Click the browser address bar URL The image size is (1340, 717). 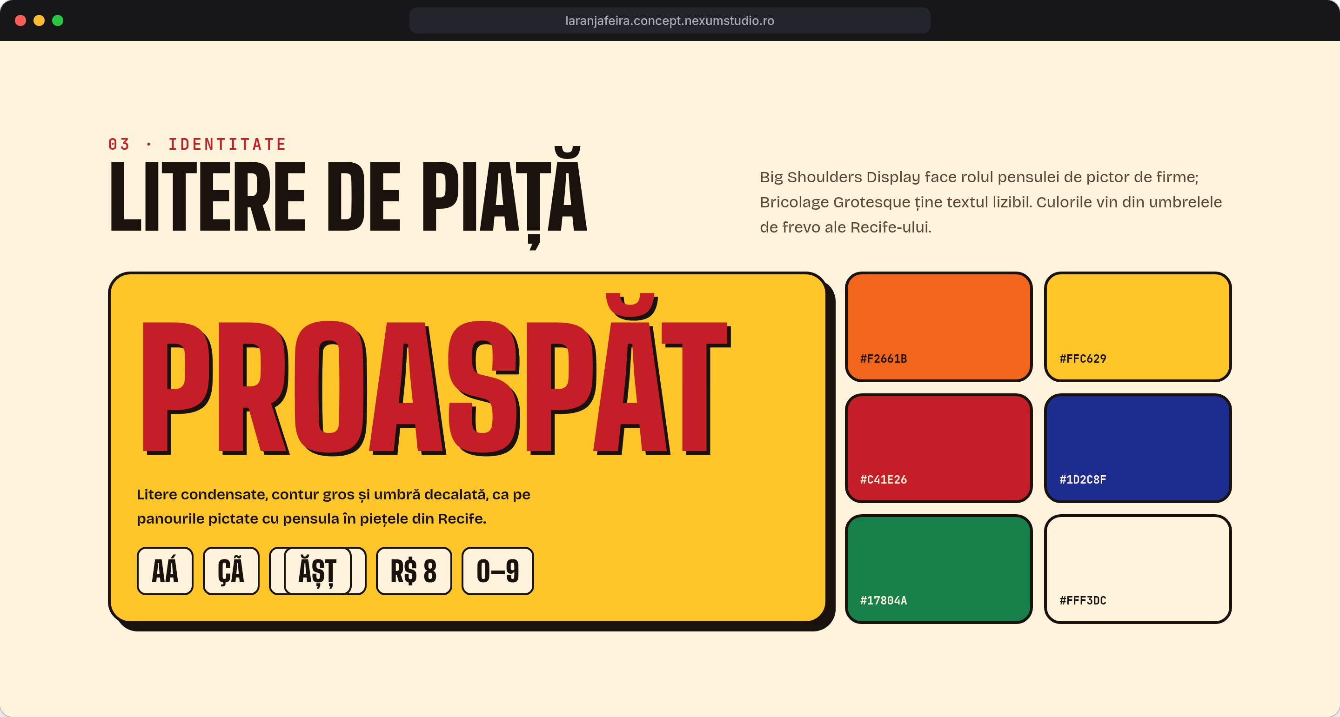coord(670,20)
